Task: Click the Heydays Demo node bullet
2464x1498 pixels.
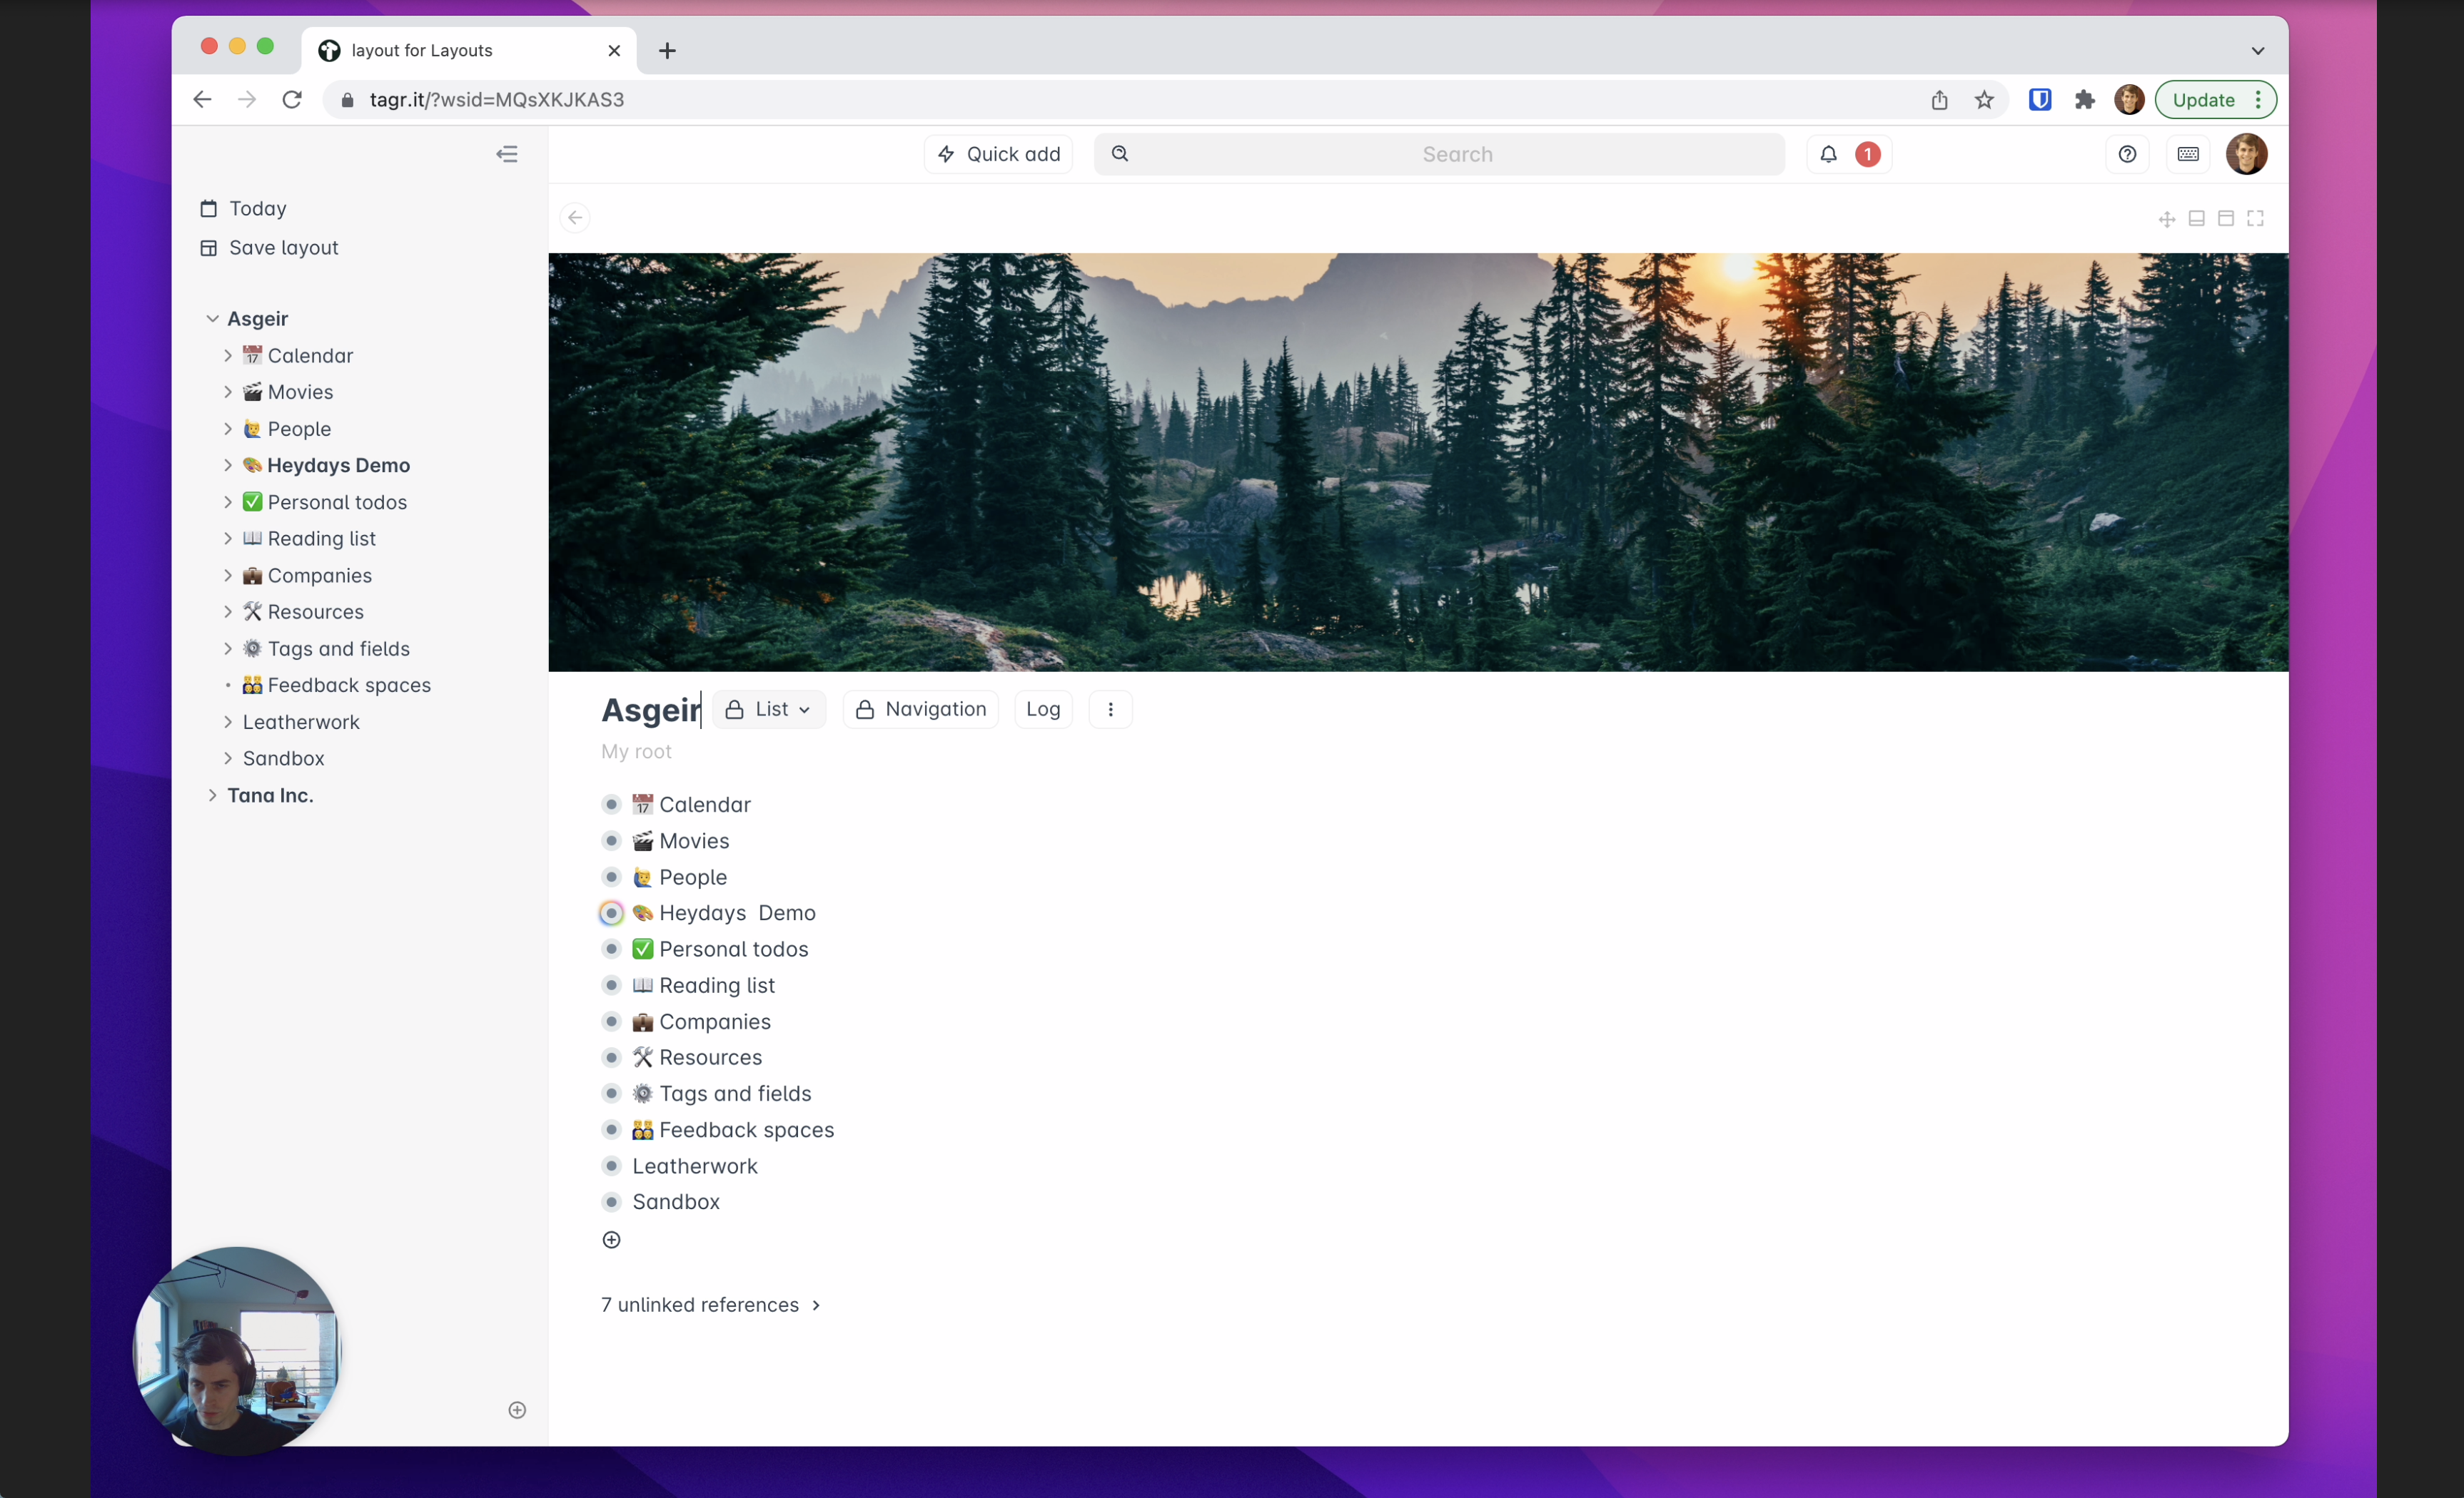Action: tap(612, 912)
